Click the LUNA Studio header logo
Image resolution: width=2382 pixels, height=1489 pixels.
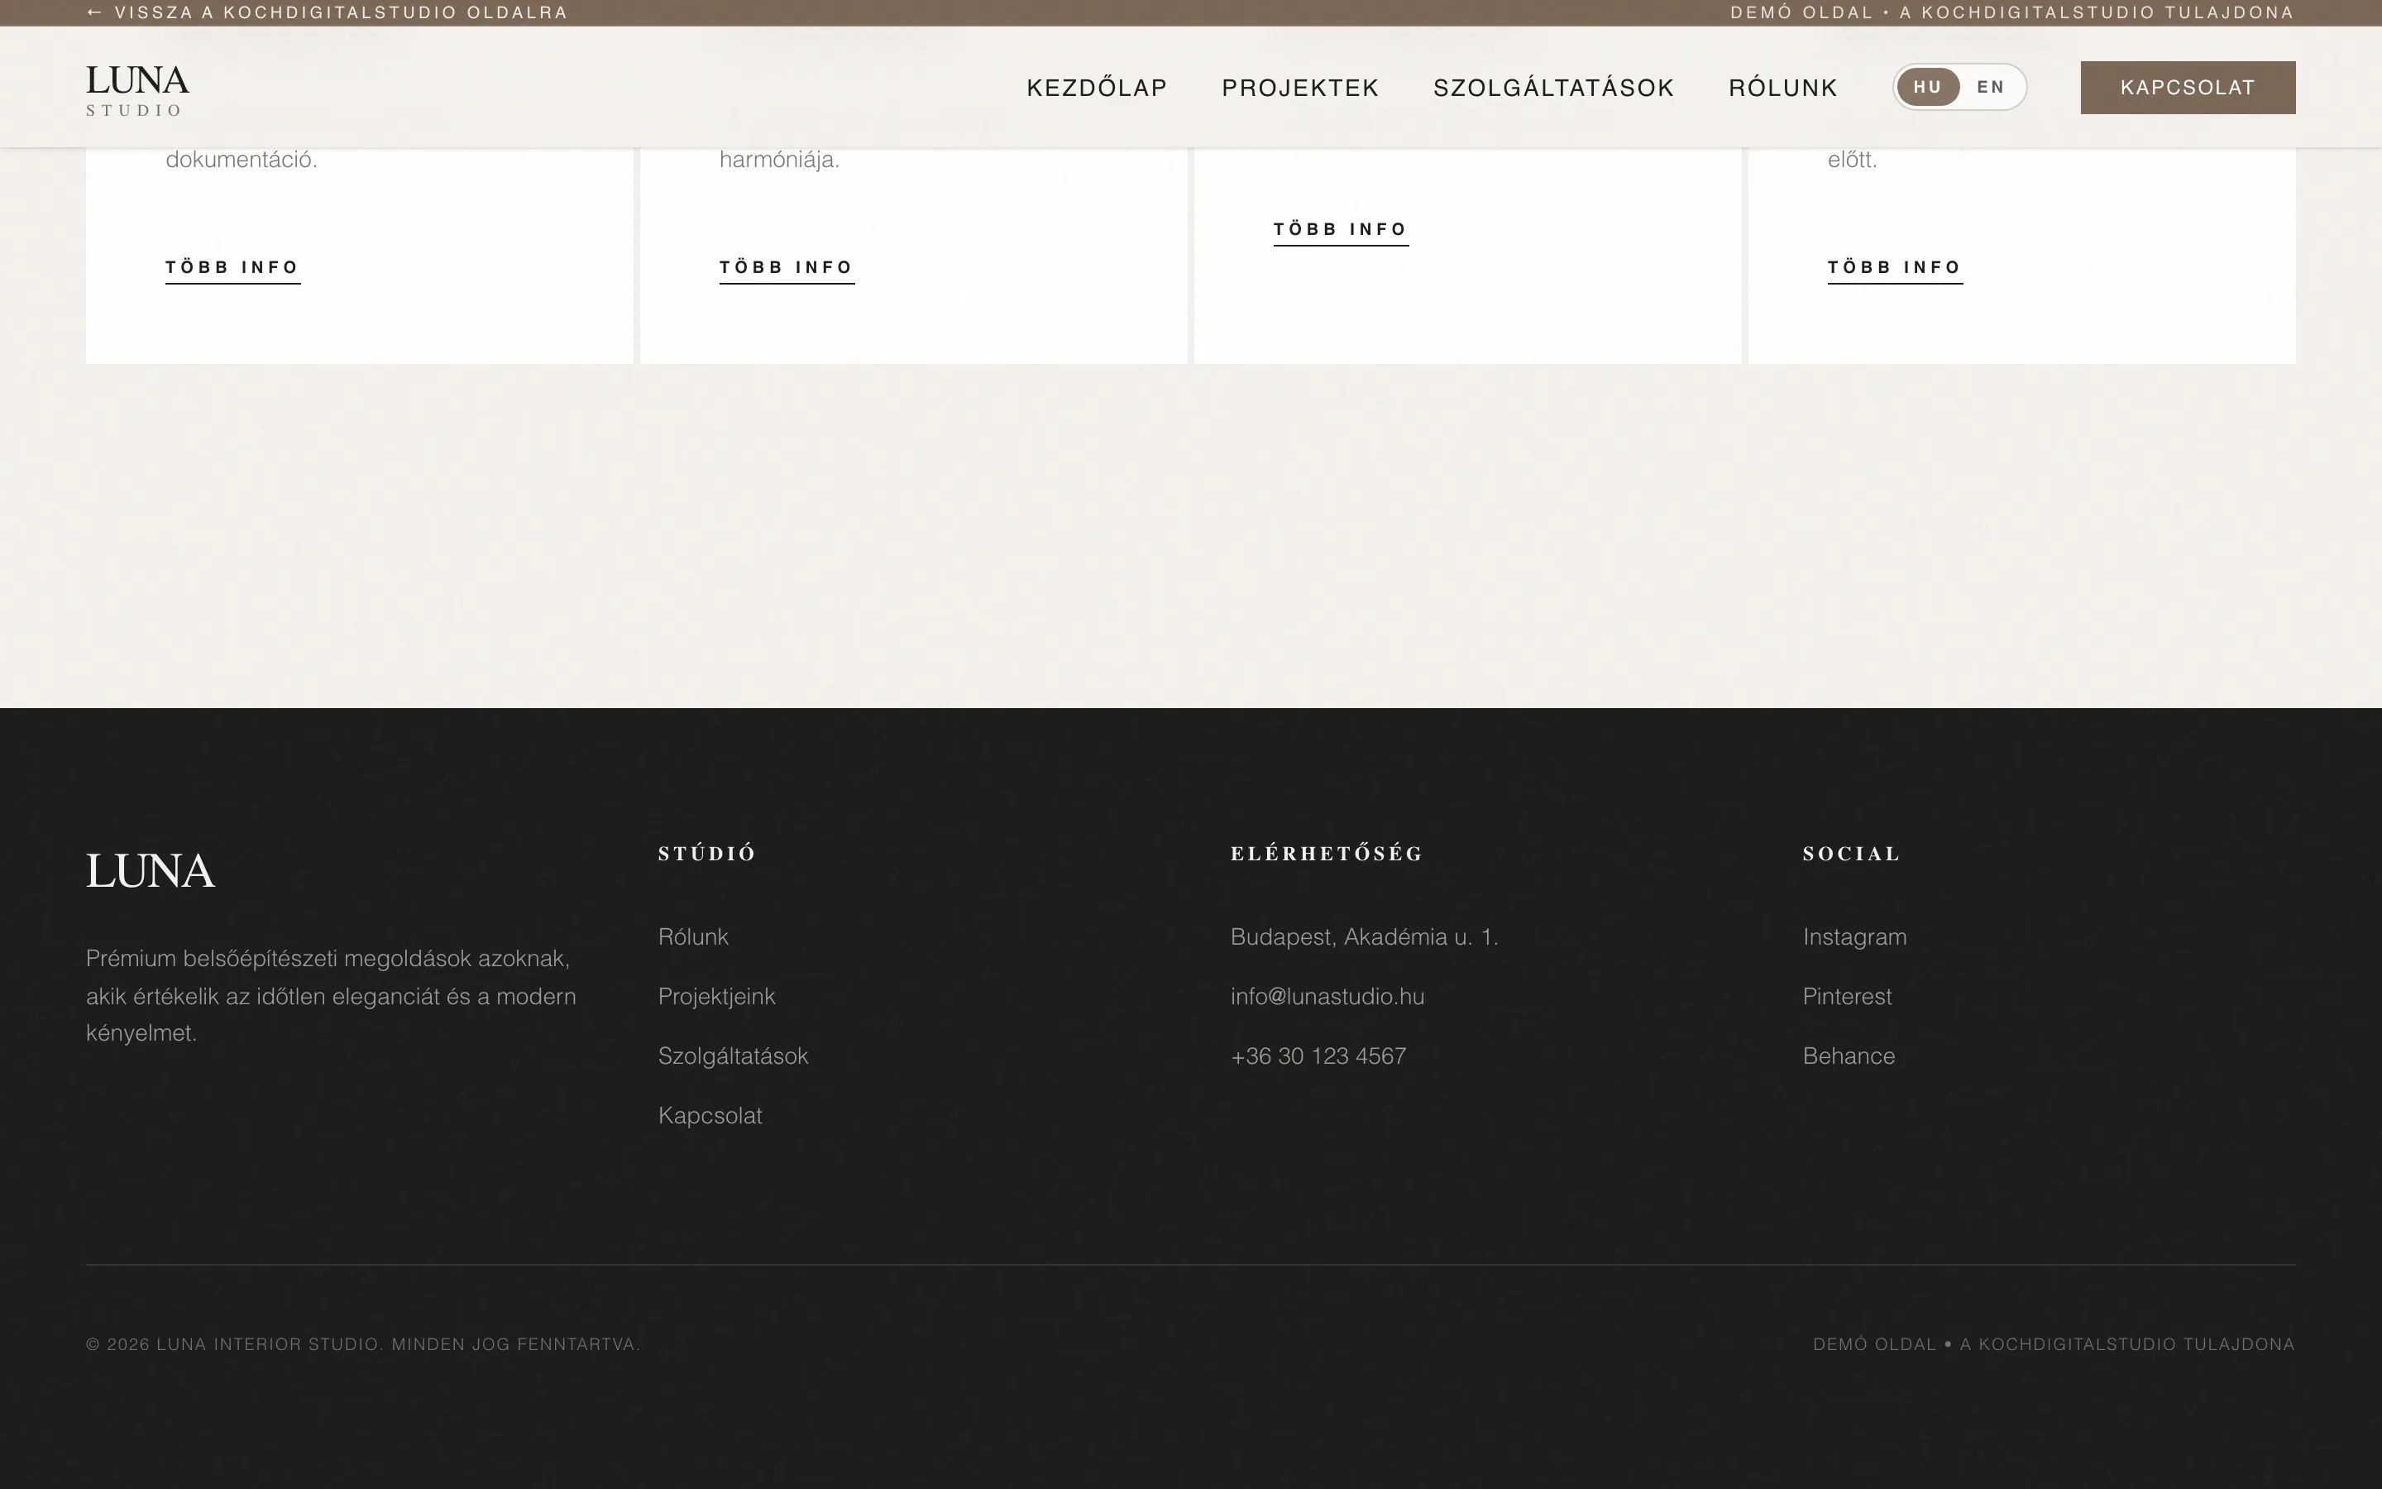tap(136, 89)
